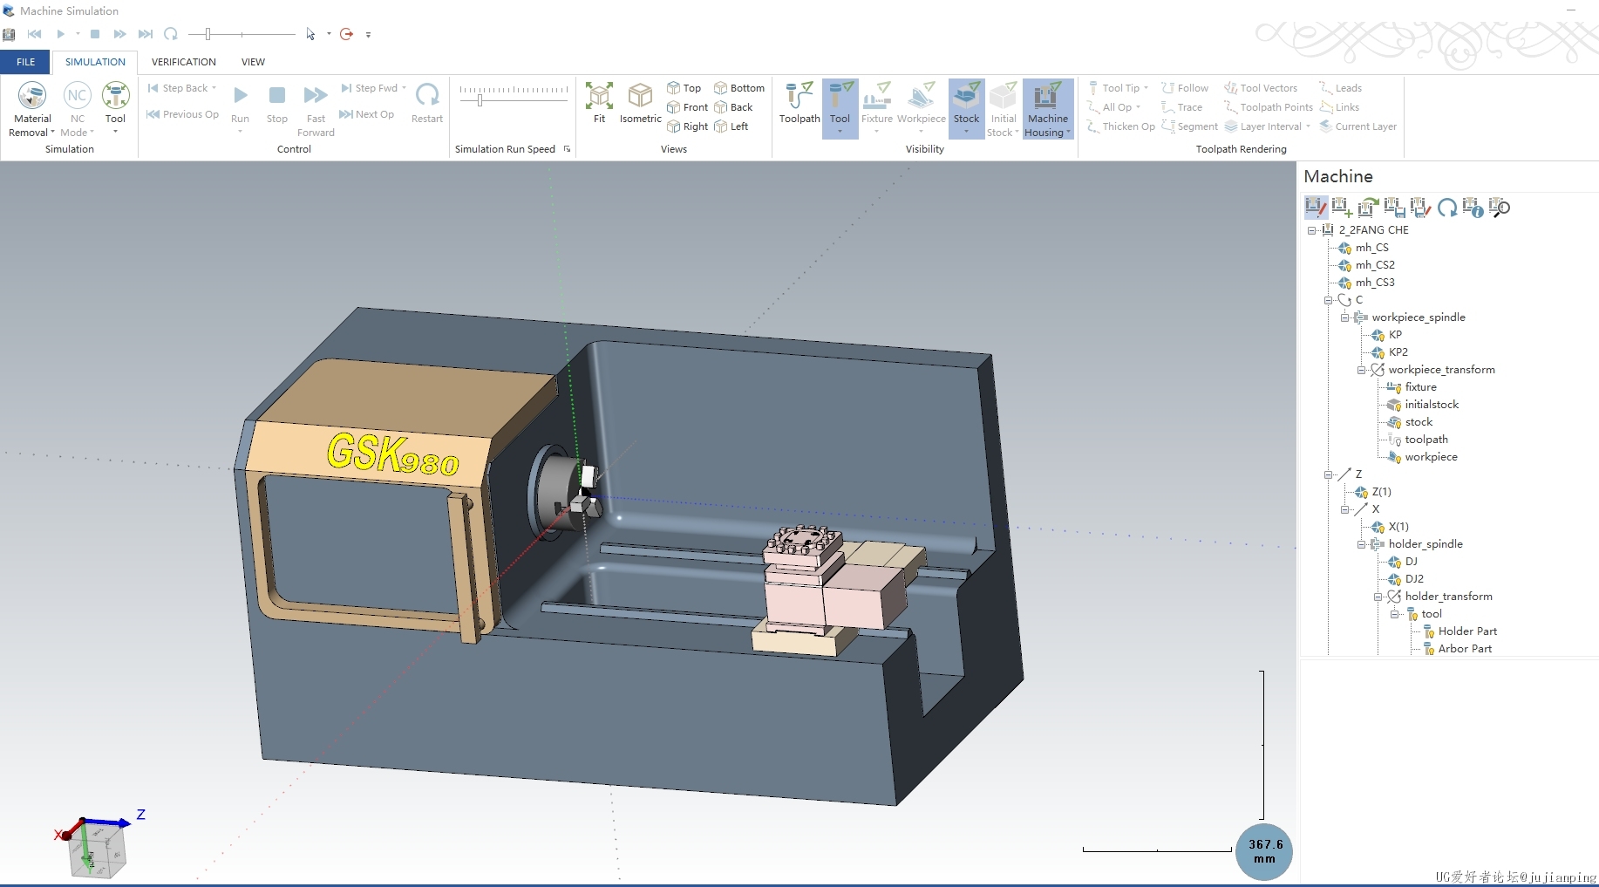Click the add machine component icon
Viewport: 1599px width, 887px height.
1342,207
